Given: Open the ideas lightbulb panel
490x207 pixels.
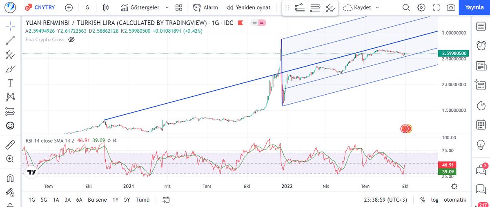Looking at the screenshot, I should (x=481, y=145).
